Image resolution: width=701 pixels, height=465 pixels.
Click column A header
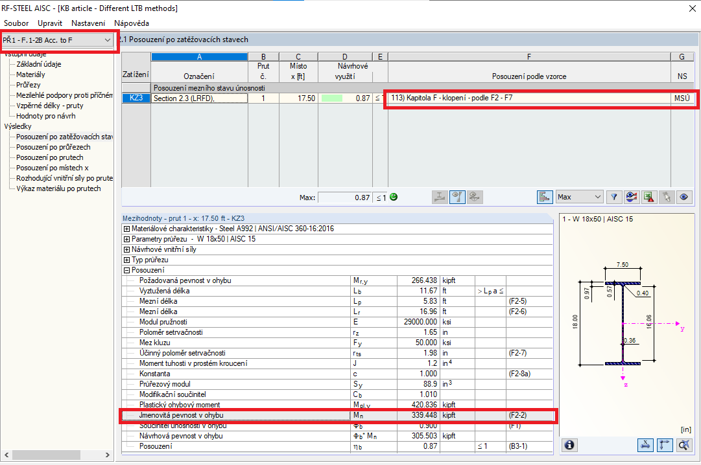click(x=199, y=57)
